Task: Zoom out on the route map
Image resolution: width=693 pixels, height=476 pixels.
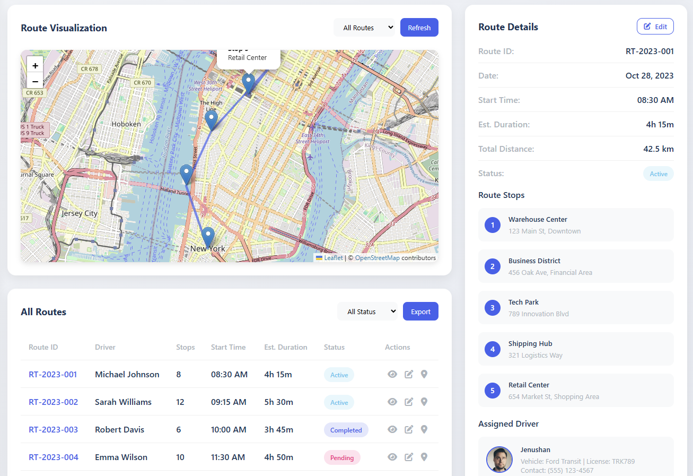Action: pyautogui.click(x=35, y=81)
